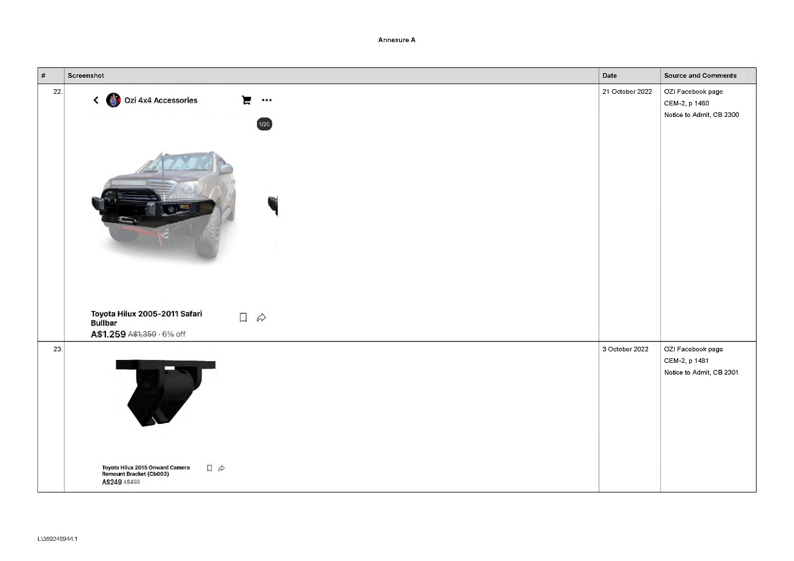794x561 pixels.
Task: Click the row number 22 cell
Action: pyautogui.click(x=58, y=92)
